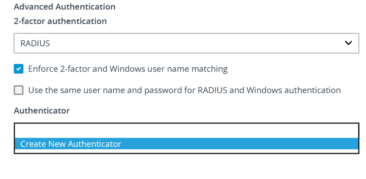366x179 pixels.
Task: Click the Authenticator dropdown list box
Action: pyautogui.click(x=186, y=131)
